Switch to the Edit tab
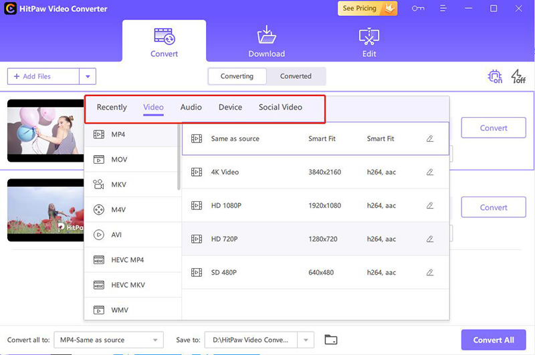The image size is (535, 355). point(369,41)
